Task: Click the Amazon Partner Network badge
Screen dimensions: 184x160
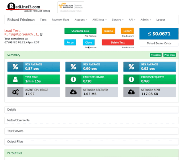Action: pyautogui.click(x=71, y=7)
